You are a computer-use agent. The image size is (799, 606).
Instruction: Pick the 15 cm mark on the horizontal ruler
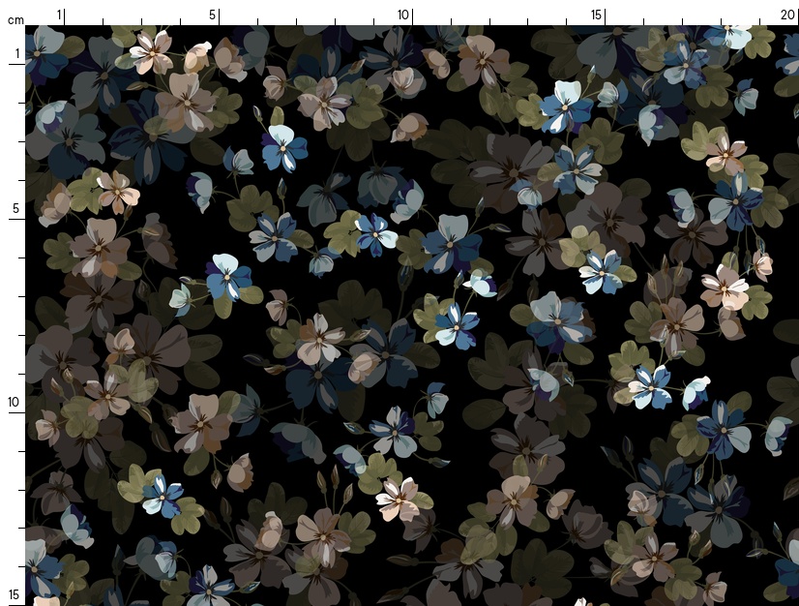[597, 15]
